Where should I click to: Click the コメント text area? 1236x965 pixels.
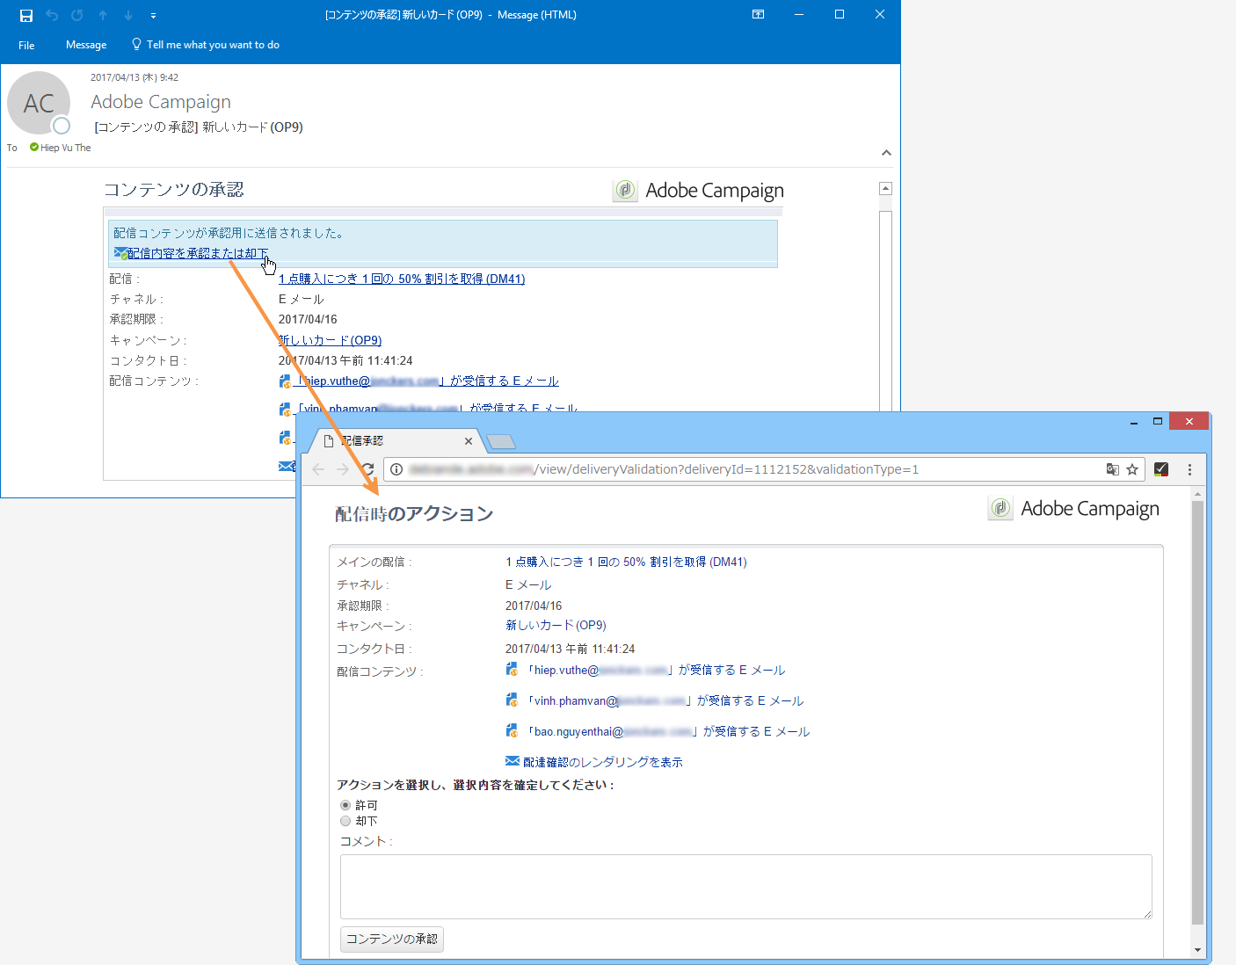746,887
